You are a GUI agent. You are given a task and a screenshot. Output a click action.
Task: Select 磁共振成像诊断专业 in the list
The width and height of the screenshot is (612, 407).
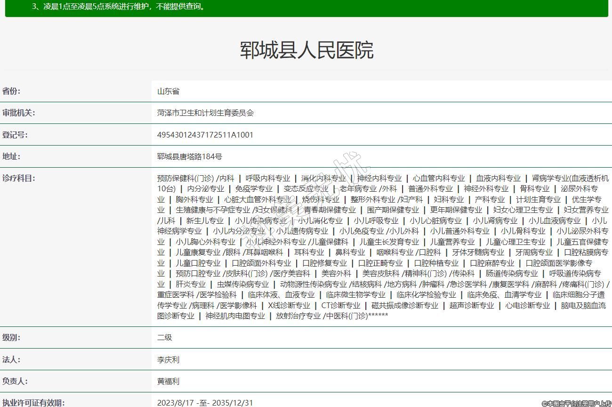coord(404,305)
